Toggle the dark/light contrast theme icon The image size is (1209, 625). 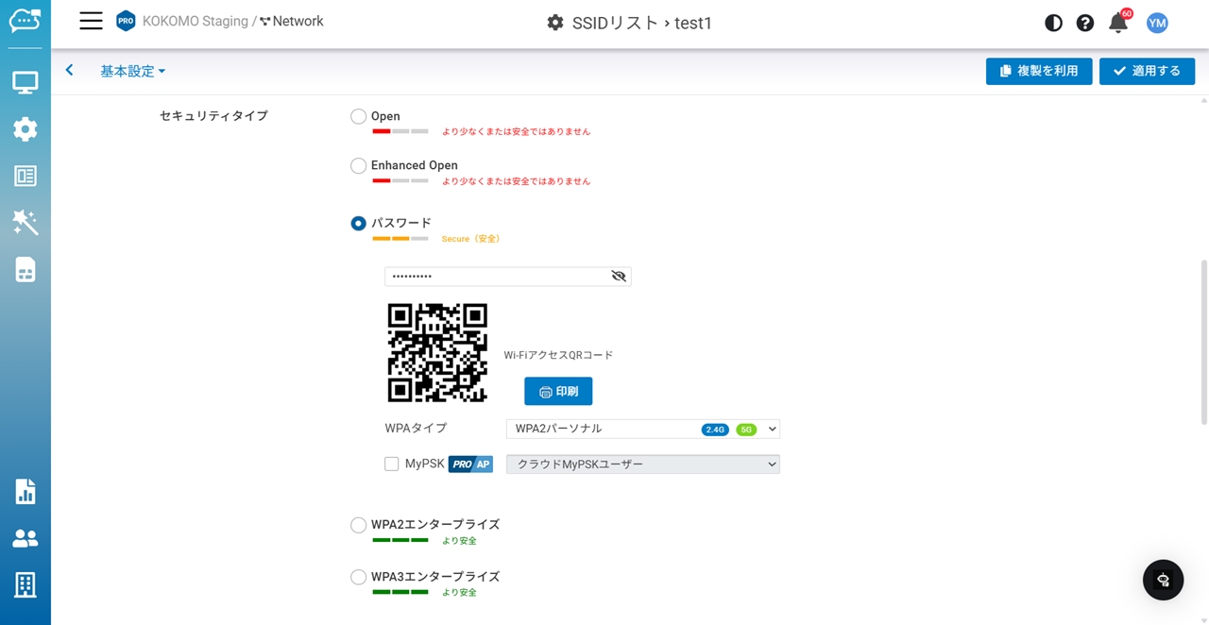pos(1053,24)
